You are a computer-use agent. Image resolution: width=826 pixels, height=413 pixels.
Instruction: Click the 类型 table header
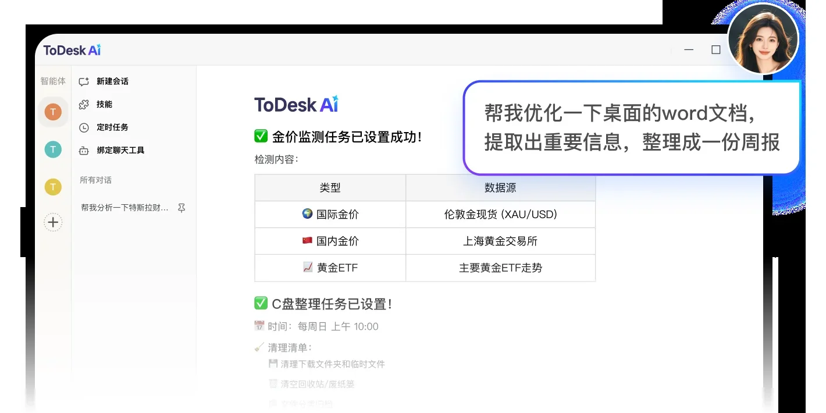tap(330, 188)
